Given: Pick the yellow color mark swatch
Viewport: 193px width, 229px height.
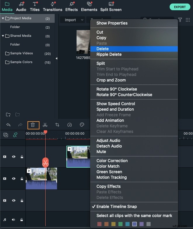Looking at the screenshot, I should pos(113,224).
